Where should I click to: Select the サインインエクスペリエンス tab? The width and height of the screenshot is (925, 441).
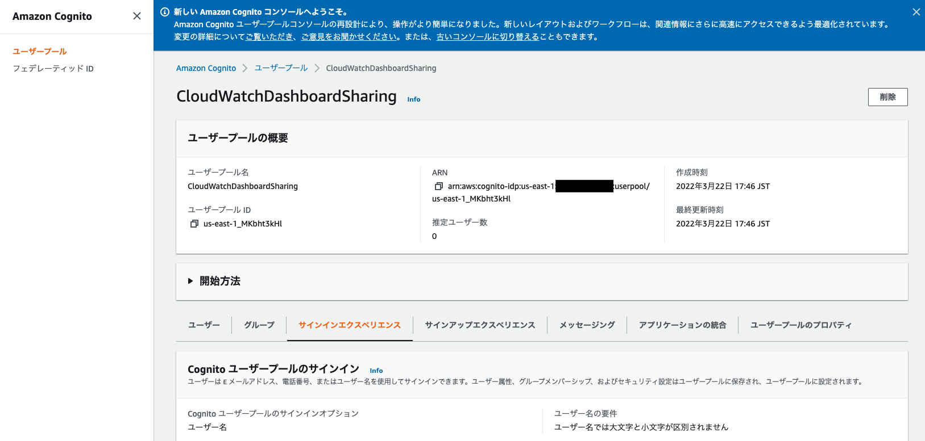coord(350,325)
